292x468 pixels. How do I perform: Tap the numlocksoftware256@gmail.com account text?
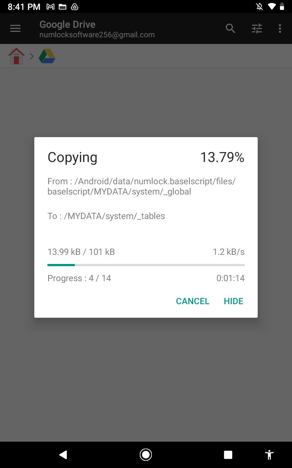[x=97, y=35]
